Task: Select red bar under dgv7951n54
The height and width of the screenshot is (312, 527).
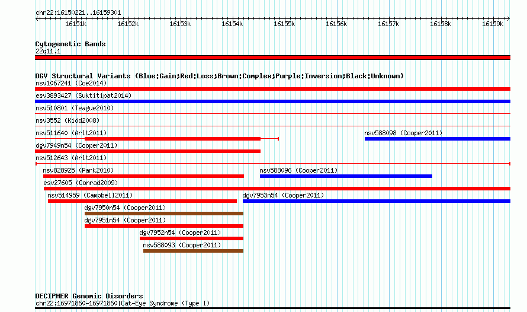Action: pyautogui.click(x=164, y=226)
